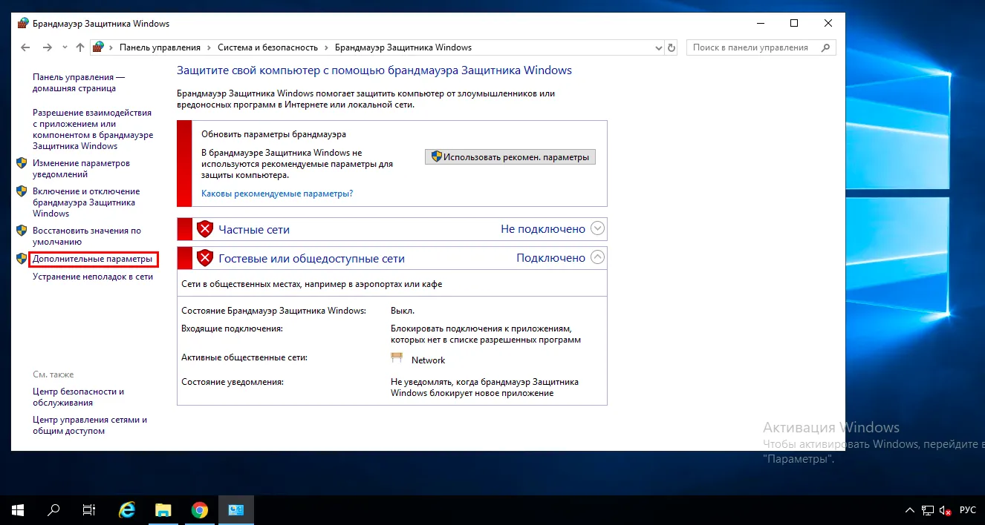The width and height of the screenshot is (985, 525).
Task: Click shield icon beside Восстановить значения
Action: (x=22, y=231)
